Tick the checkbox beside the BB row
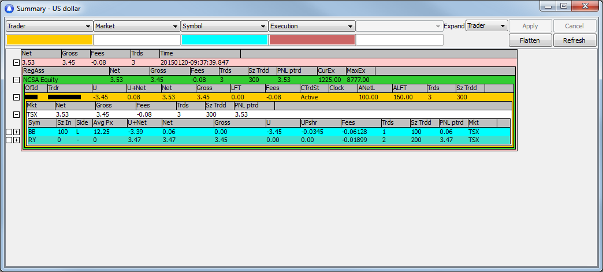The width and height of the screenshot is (603, 272). click(8, 132)
